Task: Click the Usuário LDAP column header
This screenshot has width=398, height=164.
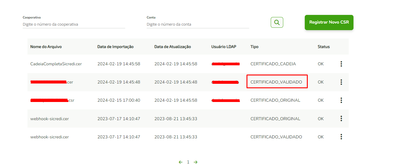Action: (x=224, y=47)
